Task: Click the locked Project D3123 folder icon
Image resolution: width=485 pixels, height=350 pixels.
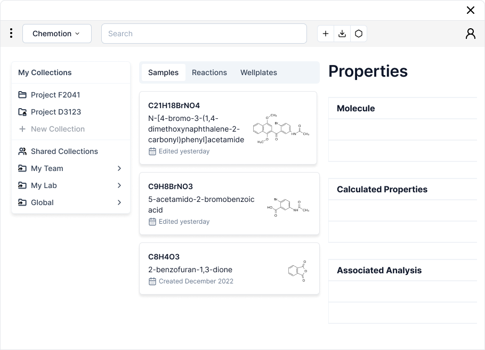Action: [x=22, y=112]
